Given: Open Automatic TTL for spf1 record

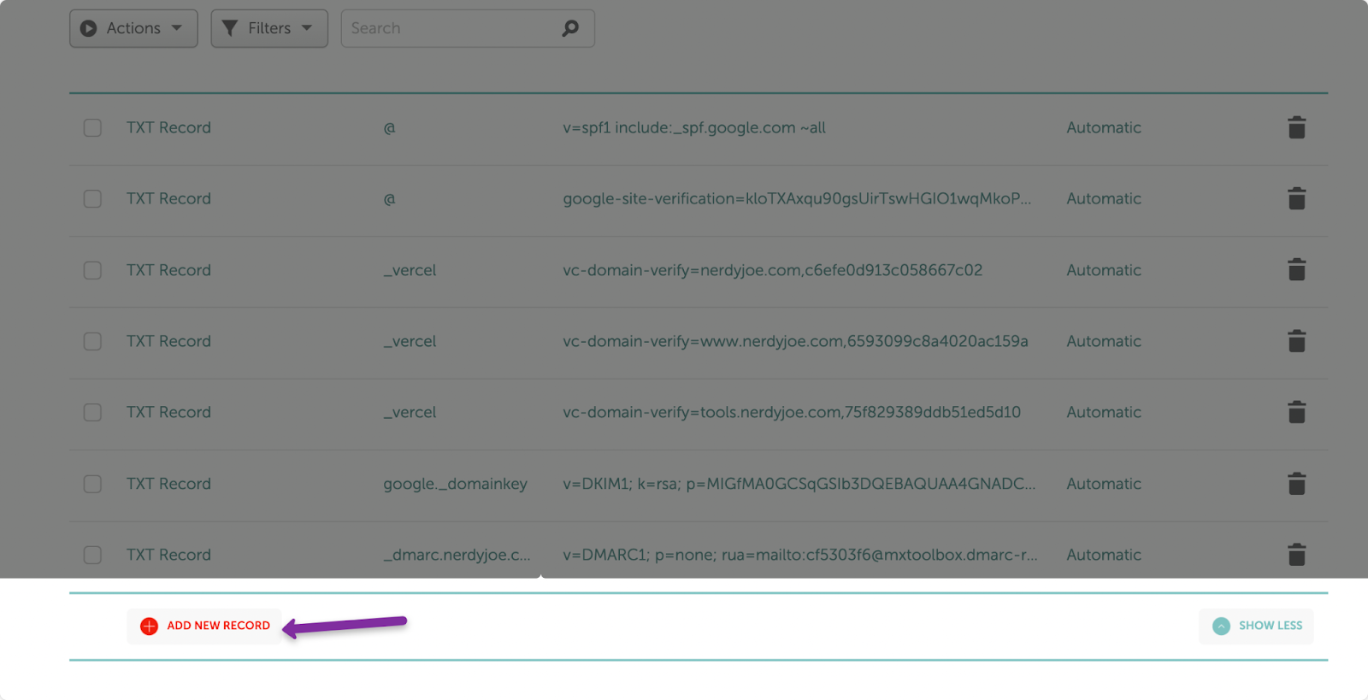Looking at the screenshot, I should pyautogui.click(x=1103, y=127).
